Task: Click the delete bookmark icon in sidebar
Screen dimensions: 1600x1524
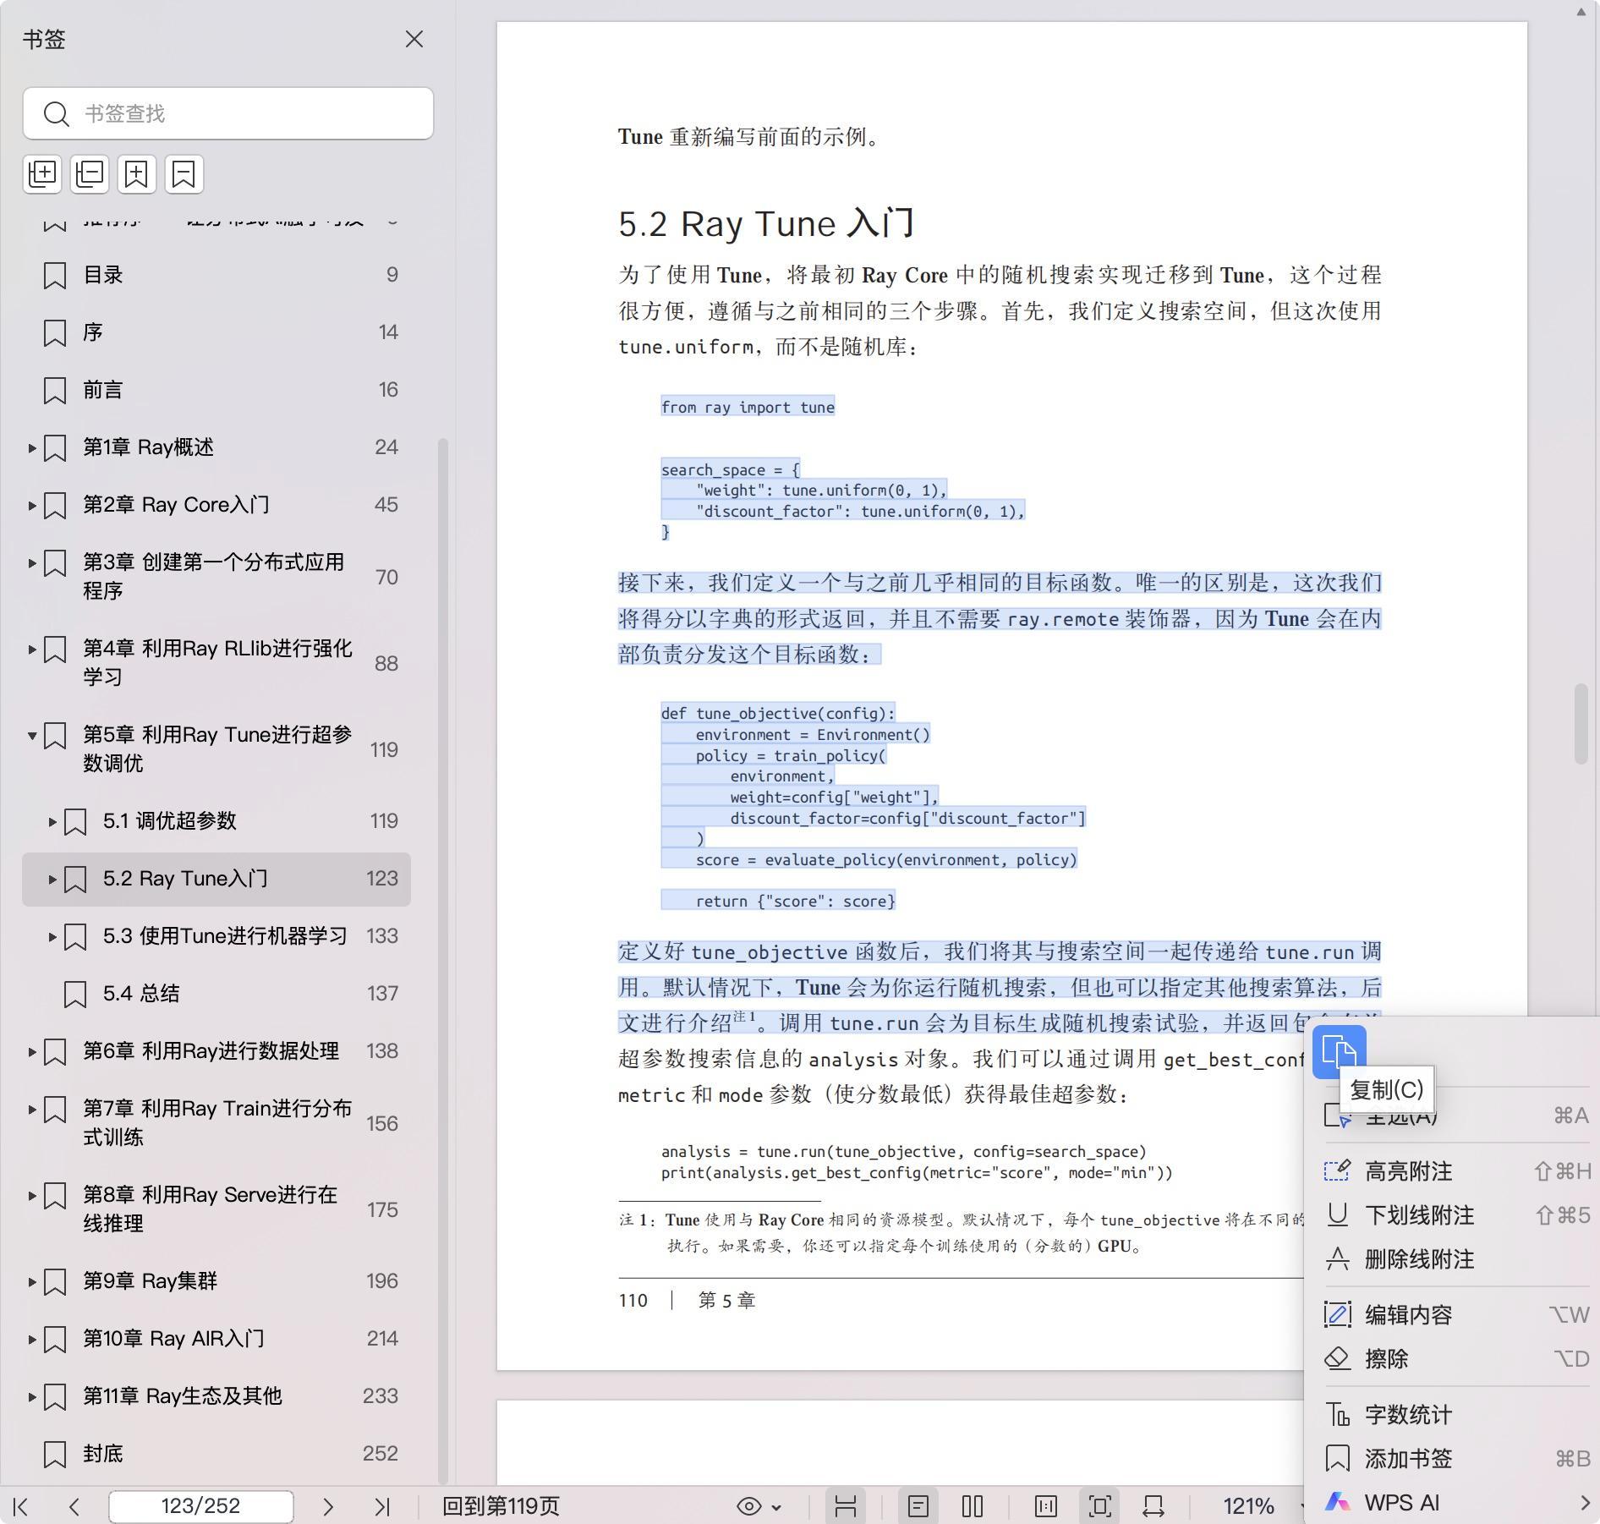Action: [x=184, y=174]
